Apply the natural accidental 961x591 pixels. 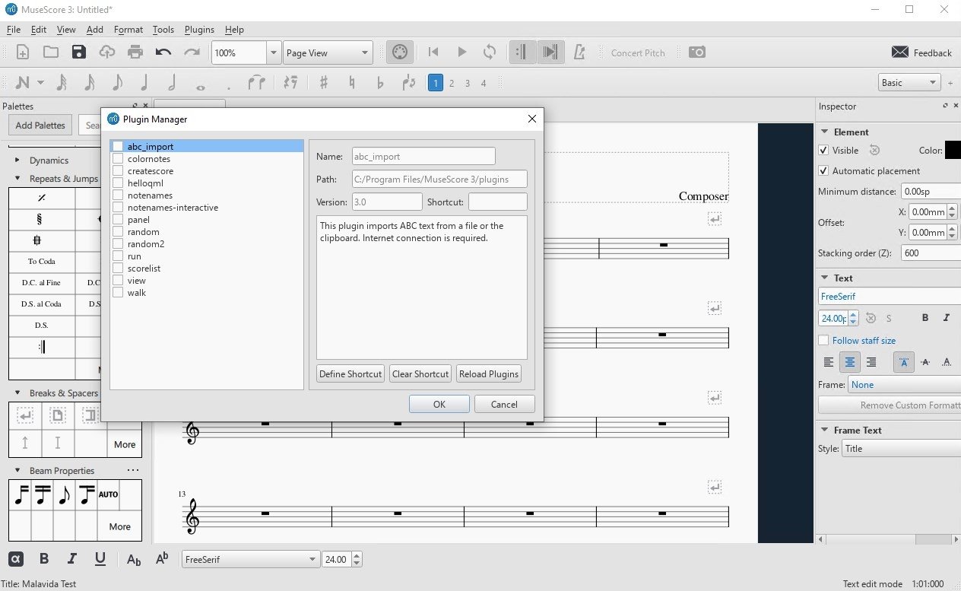click(351, 83)
